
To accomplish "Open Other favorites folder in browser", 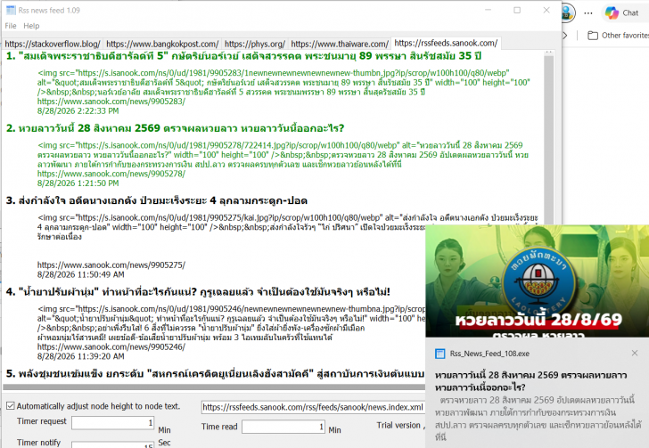I will (x=619, y=36).
